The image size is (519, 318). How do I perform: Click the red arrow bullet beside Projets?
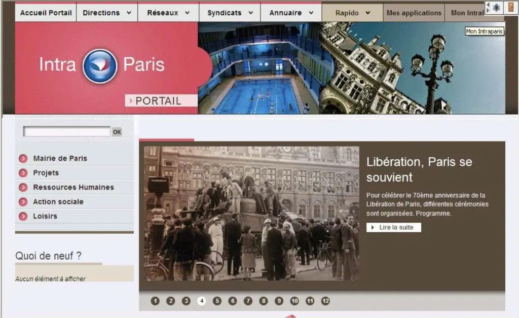[x=23, y=173]
